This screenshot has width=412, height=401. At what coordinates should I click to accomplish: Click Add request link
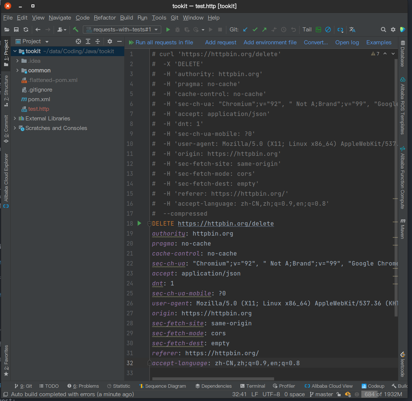click(x=221, y=42)
